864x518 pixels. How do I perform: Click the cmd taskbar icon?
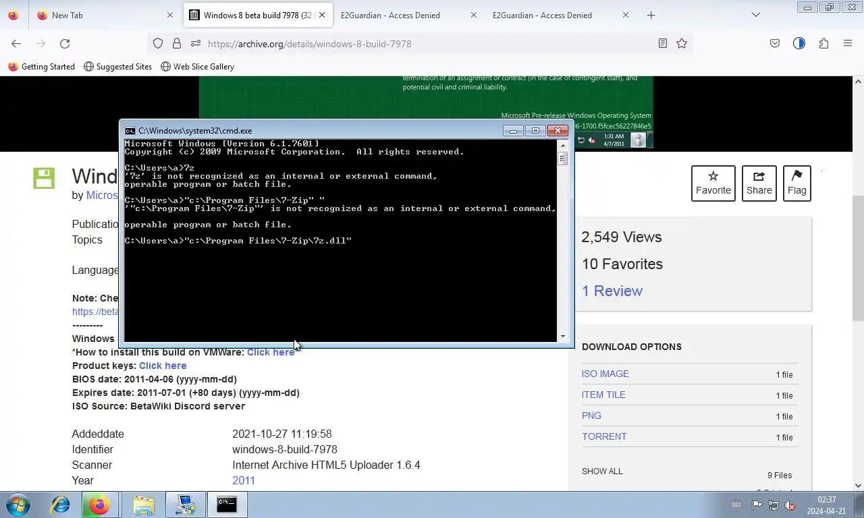pos(227,505)
